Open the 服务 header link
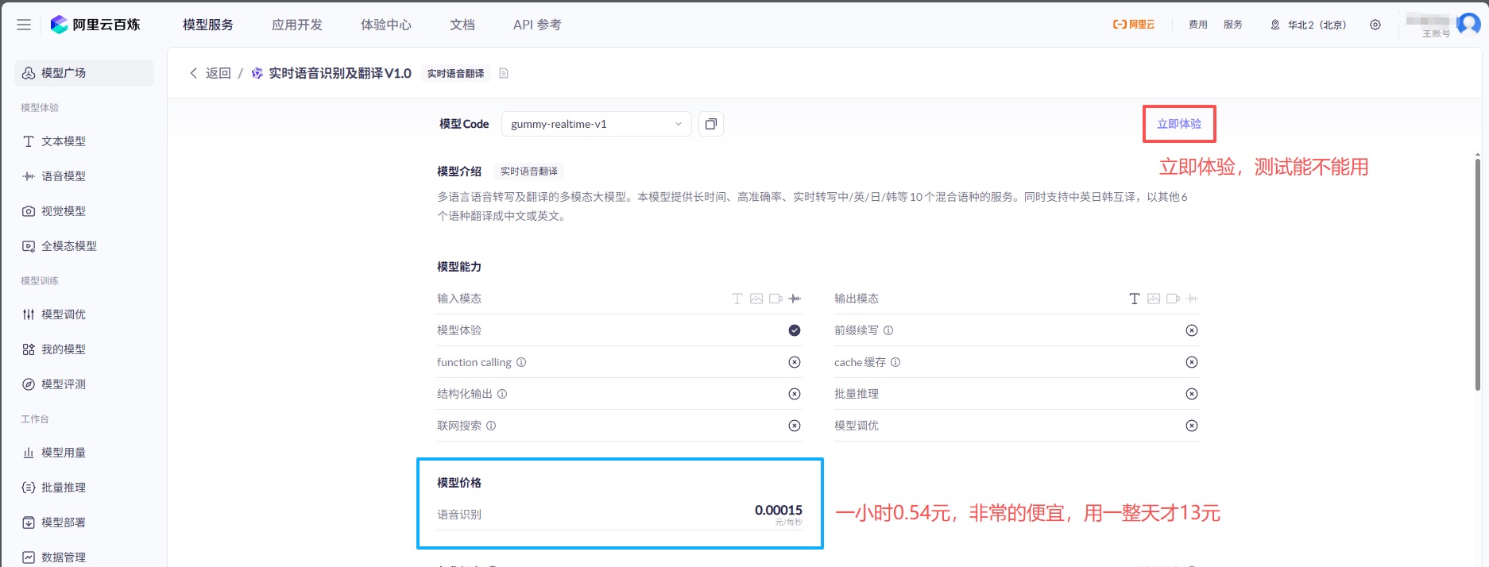1489x567 pixels. 1233,25
